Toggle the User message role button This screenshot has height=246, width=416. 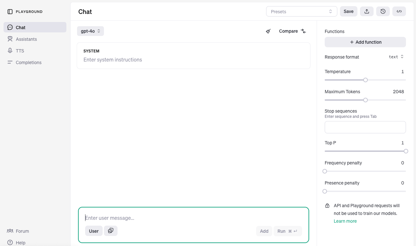click(x=94, y=231)
